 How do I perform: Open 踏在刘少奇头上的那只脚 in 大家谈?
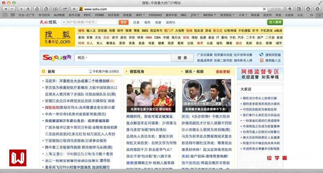coord(260,98)
